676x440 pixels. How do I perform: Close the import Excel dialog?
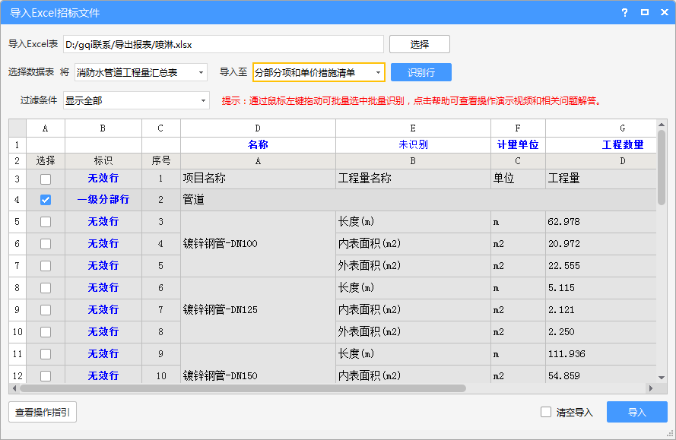click(665, 12)
